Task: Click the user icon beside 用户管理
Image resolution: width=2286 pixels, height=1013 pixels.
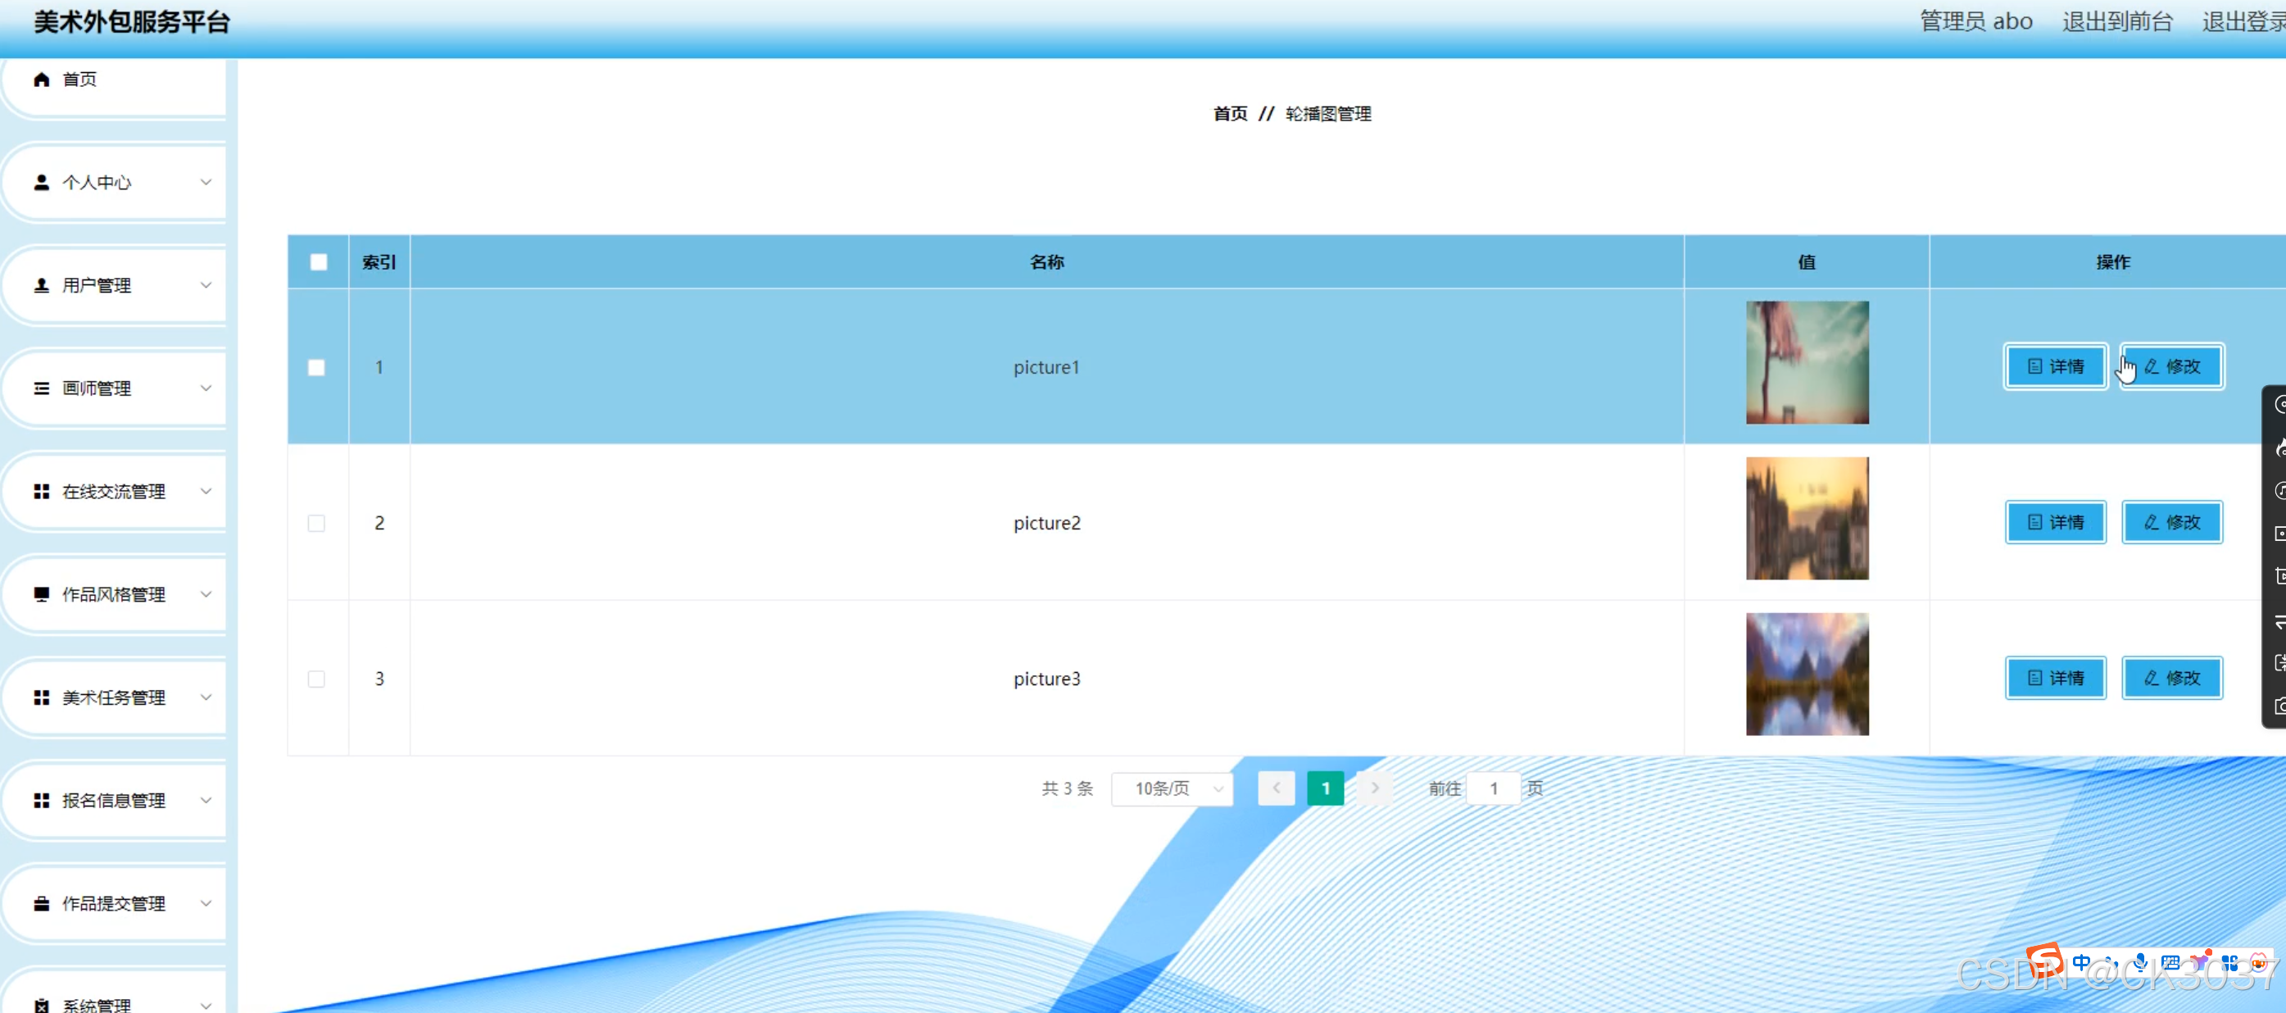Action: (x=41, y=286)
